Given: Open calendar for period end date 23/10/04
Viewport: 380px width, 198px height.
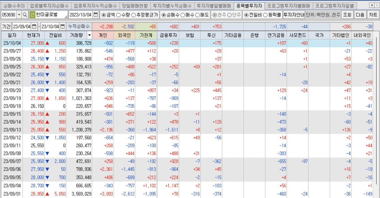Looking at the screenshot, I should click(x=62, y=25).
